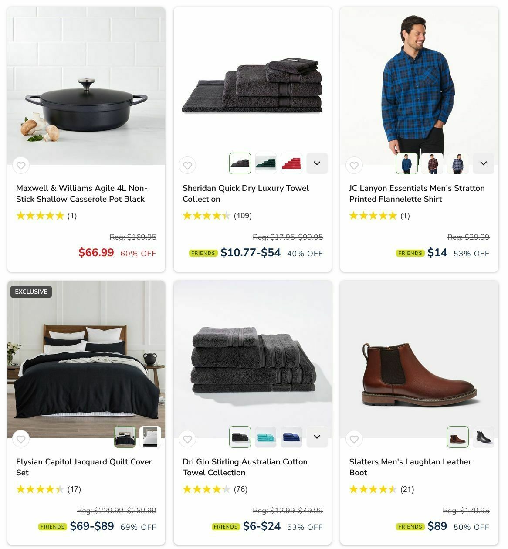Viewport: 508px width, 549px height.
Task: Open Slatters Men's Laughlan Leather Boot link
Action: [410, 467]
